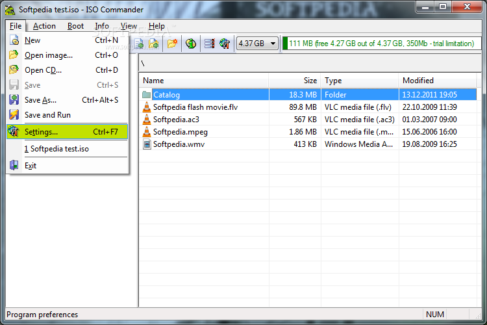Screen dimensions: 487x325
Task: Open recent file 1 Softpedia test.iso
Action: pyautogui.click(x=67, y=149)
